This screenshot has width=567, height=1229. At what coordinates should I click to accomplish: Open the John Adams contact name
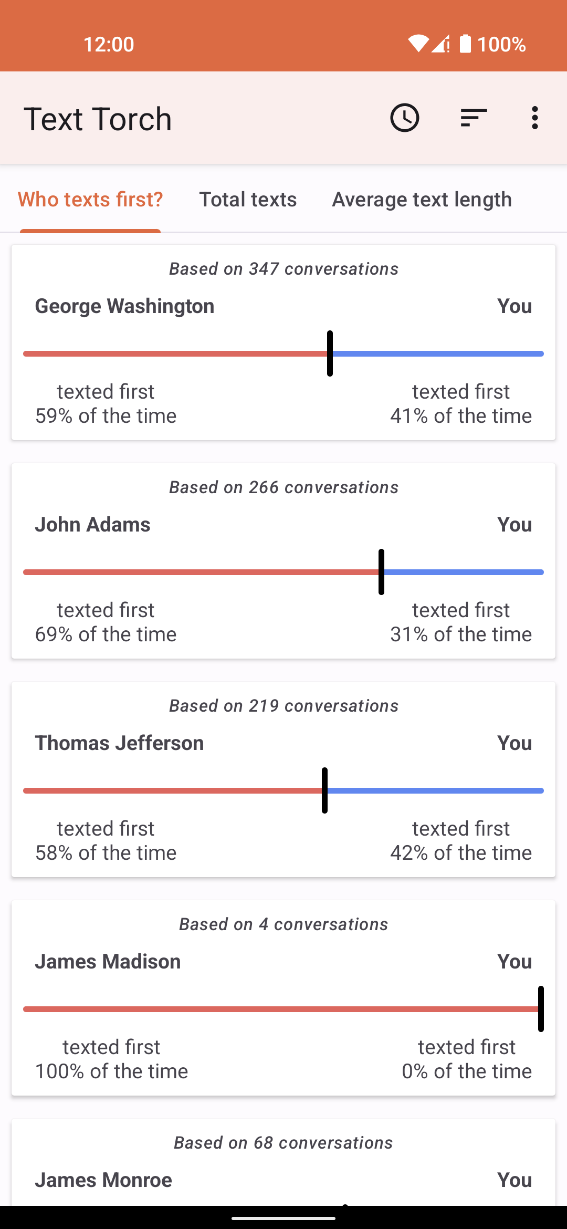point(92,525)
